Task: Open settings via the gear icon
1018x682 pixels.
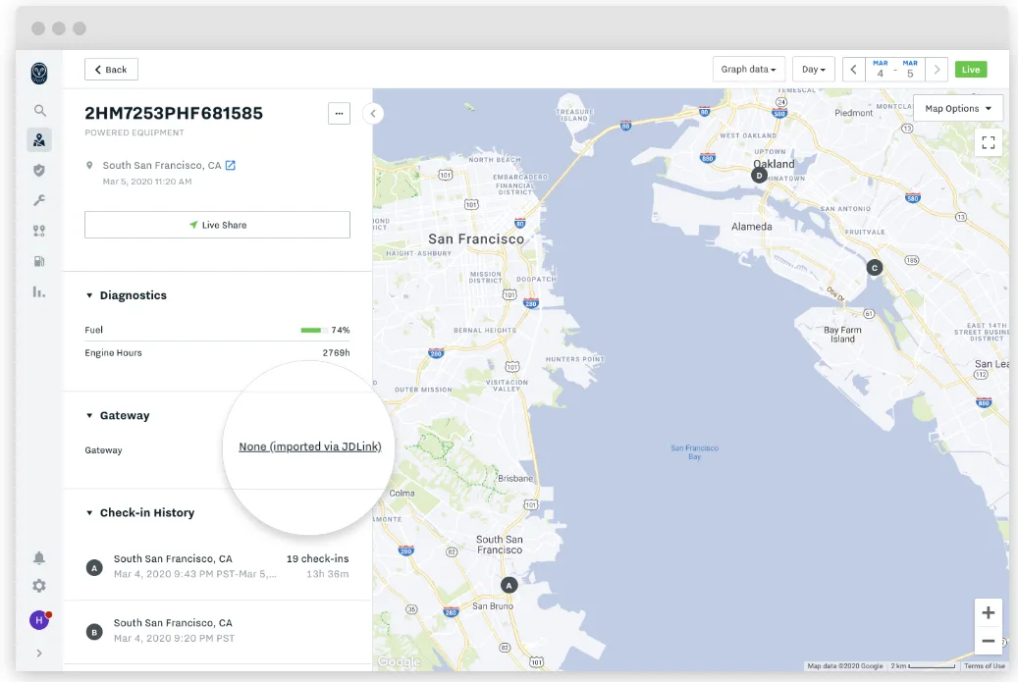Action: 39,586
